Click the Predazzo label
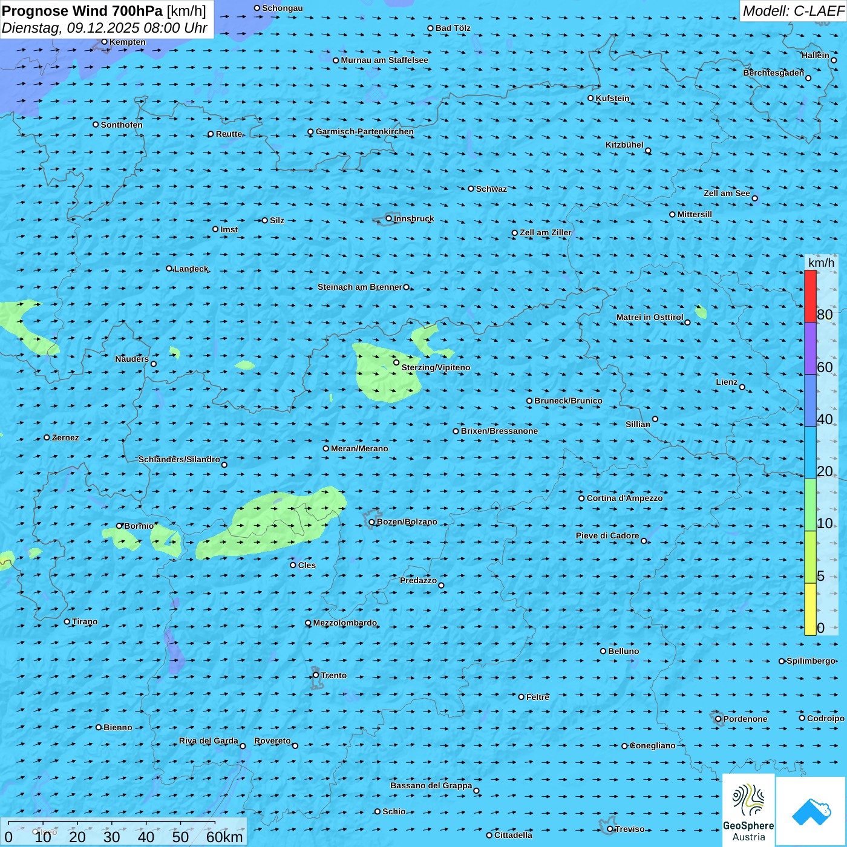Viewport: 847px width, 847px height. pos(418,580)
